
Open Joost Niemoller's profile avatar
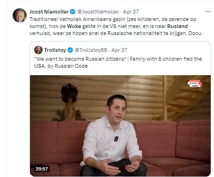coord(20,15)
